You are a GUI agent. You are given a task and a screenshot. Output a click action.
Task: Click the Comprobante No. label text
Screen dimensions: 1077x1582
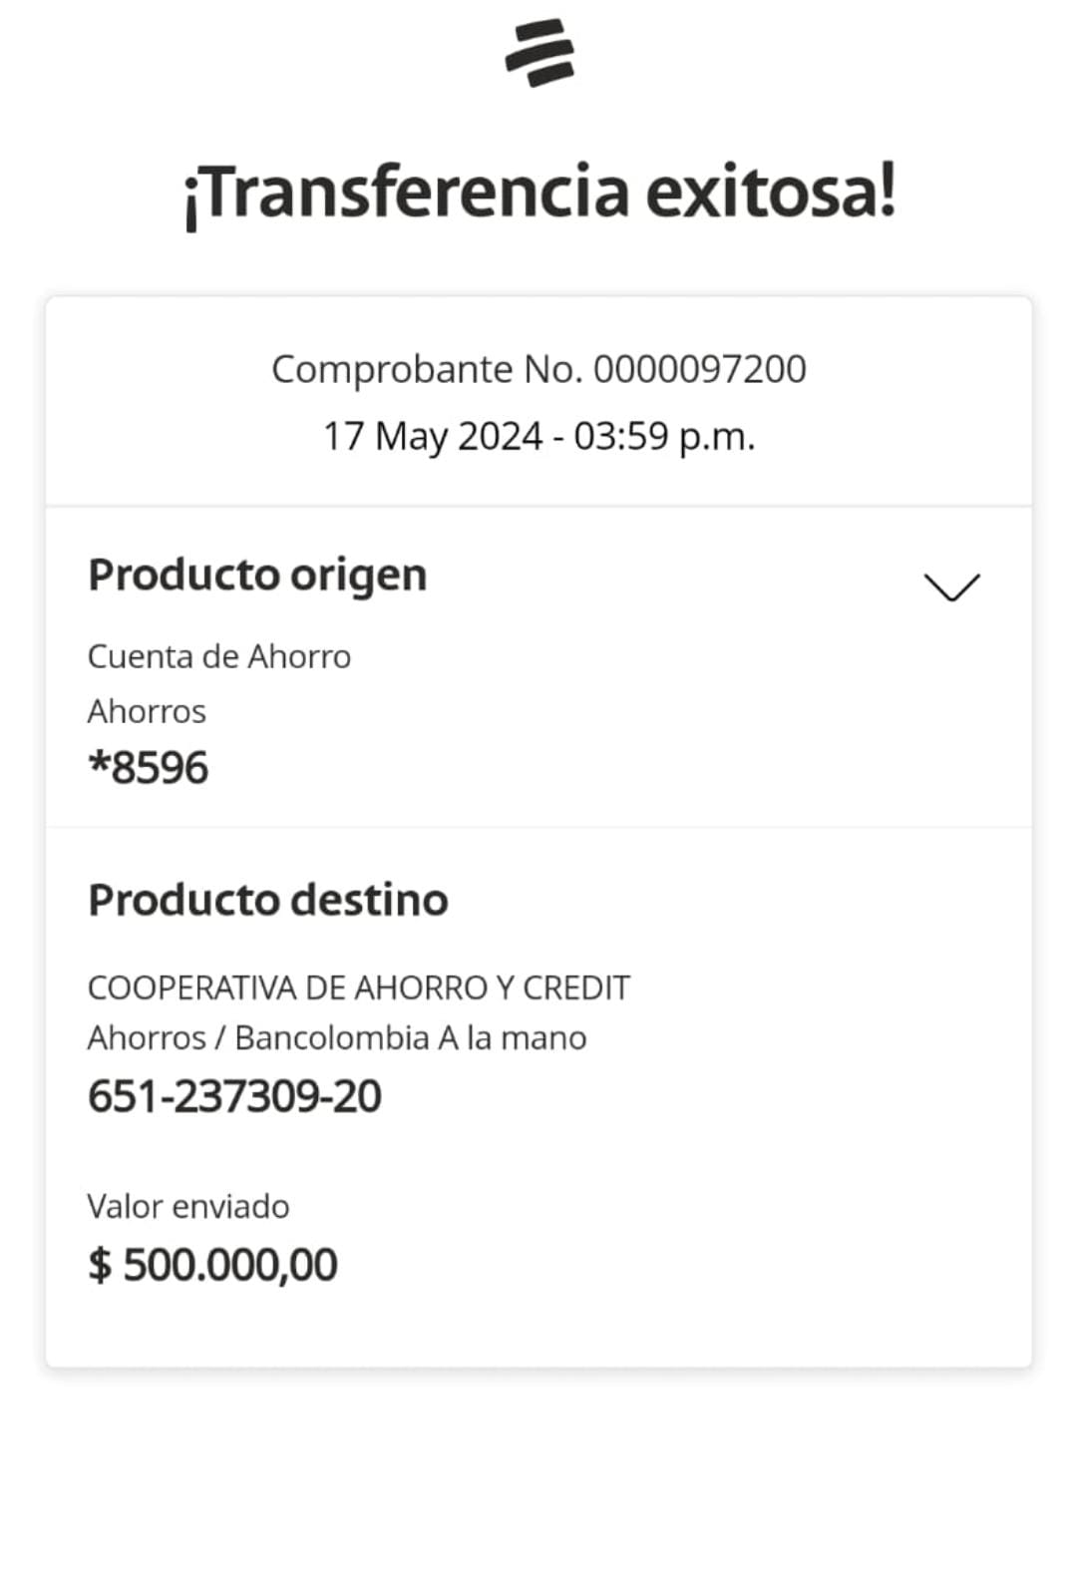[x=427, y=369]
